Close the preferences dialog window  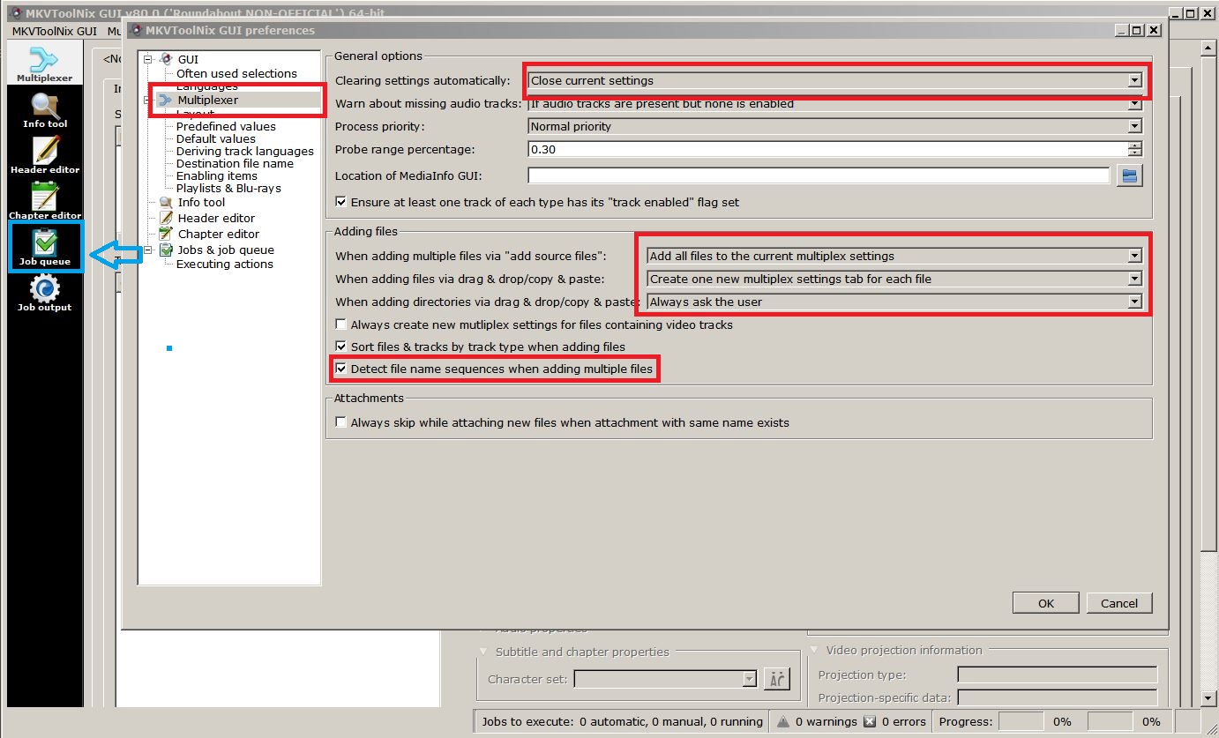click(x=1154, y=30)
